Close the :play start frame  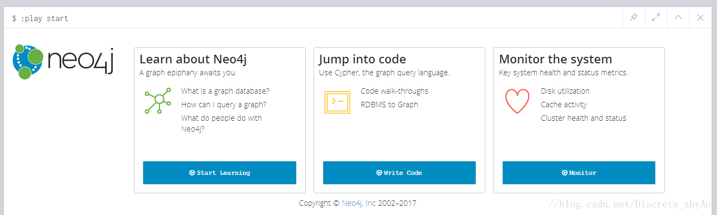pos(700,17)
